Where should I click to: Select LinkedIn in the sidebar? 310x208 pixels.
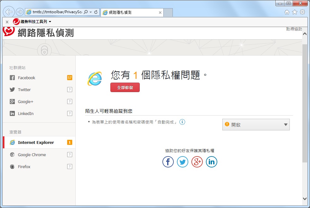(39, 113)
